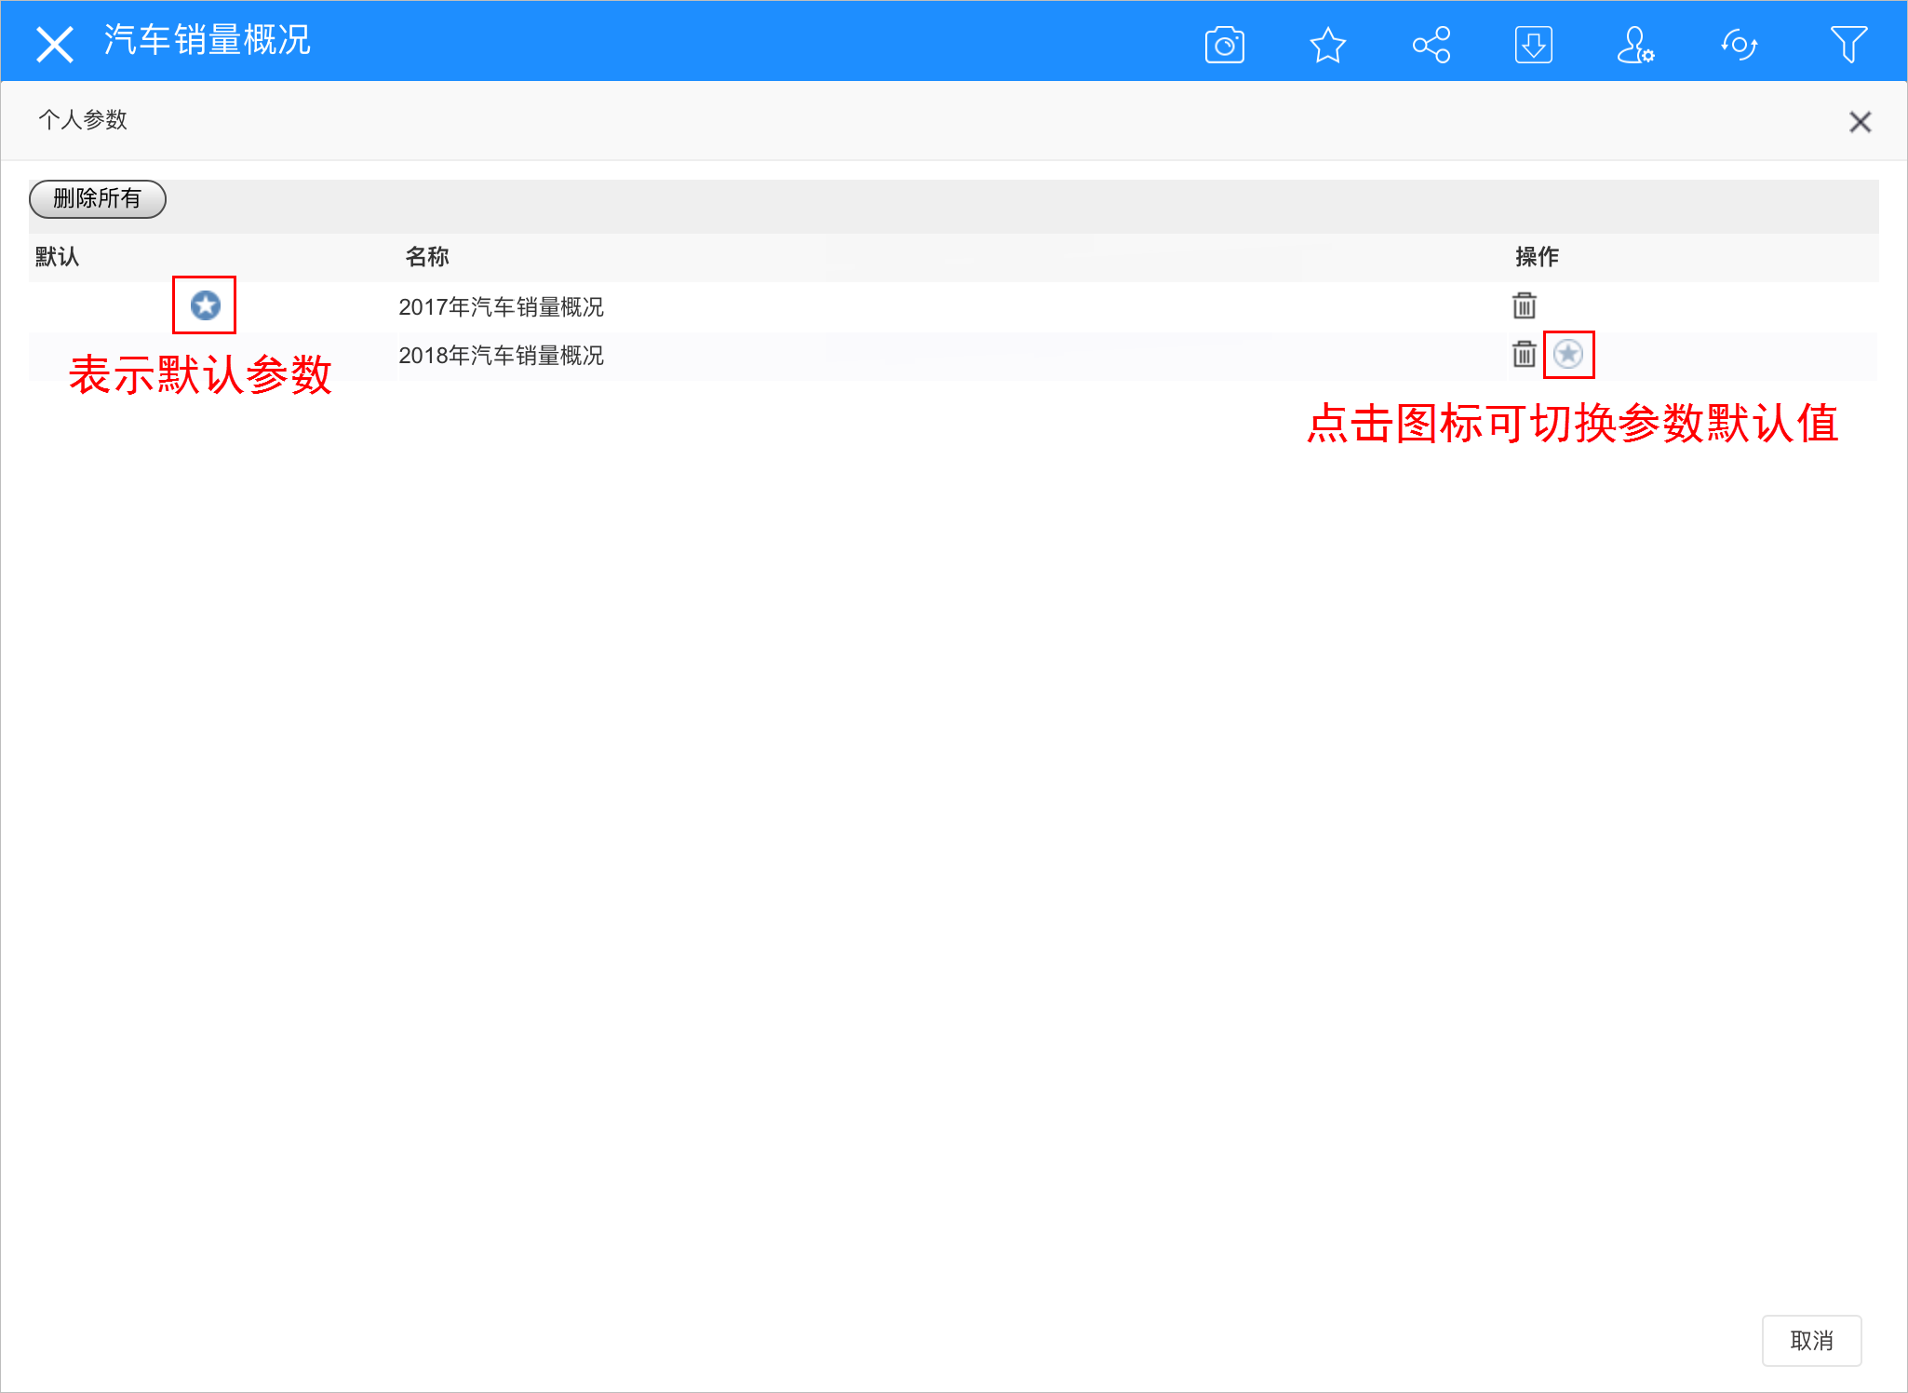Click the 名称 column header
This screenshot has width=1908, height=1393.
pos(427,256)
